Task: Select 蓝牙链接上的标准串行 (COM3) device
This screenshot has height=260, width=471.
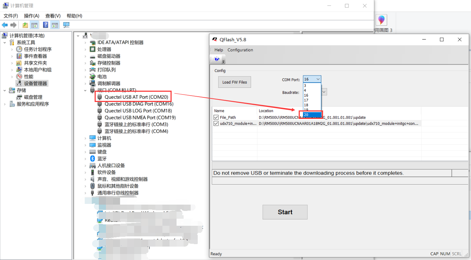Action: click(x=136, y=125)
